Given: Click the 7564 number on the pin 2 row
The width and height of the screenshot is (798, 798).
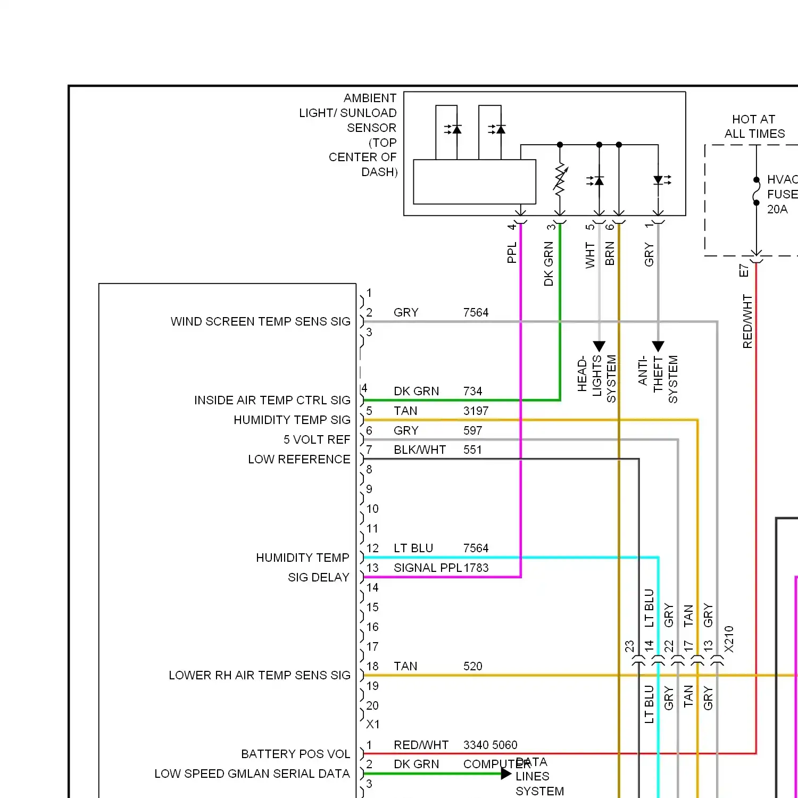Looking at the screenshot, I should [476, 312].
